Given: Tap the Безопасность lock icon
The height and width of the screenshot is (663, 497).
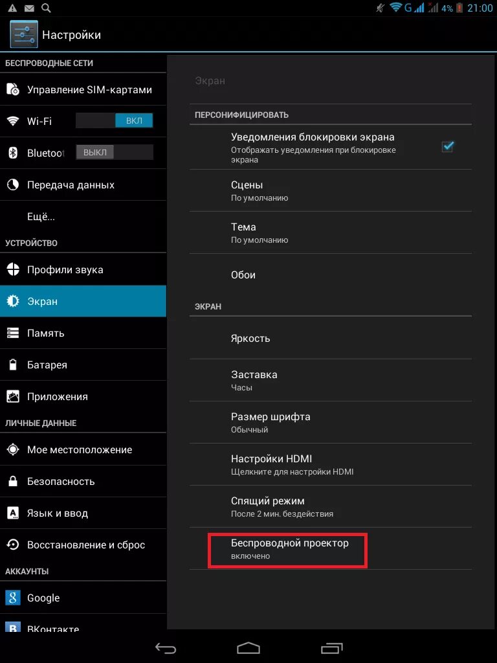Looking at the screenshot, I should coord(13,481).
